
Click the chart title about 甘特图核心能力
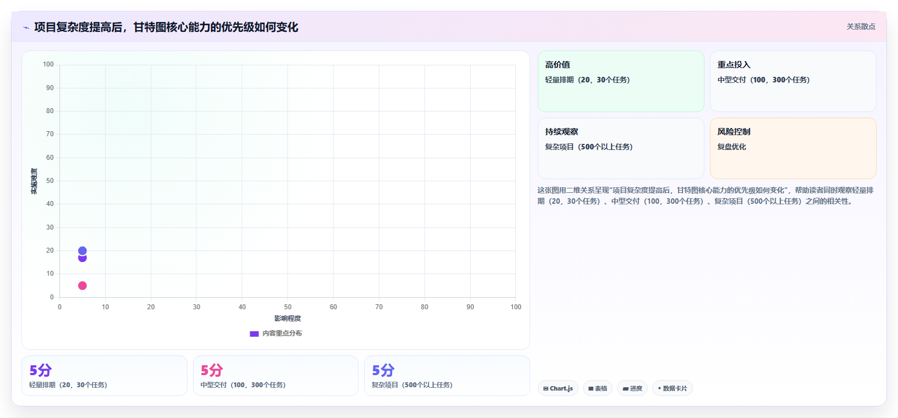(x=166, y=27)
